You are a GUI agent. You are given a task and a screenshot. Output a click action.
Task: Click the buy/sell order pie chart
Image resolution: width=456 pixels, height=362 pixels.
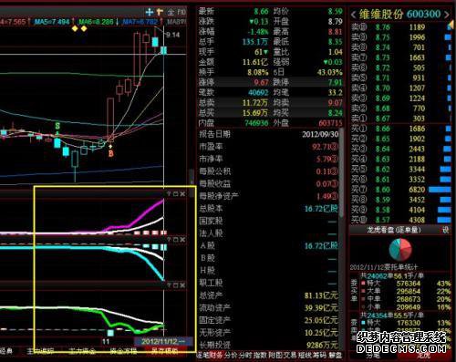tap(400, 249)
